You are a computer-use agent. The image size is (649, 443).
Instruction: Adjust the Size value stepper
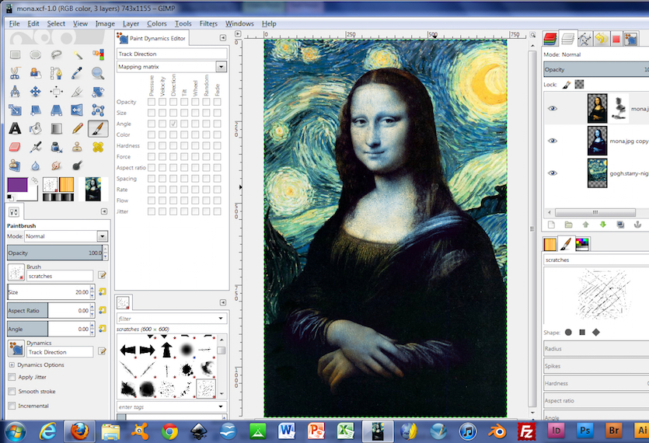click(x=92, y=292)
